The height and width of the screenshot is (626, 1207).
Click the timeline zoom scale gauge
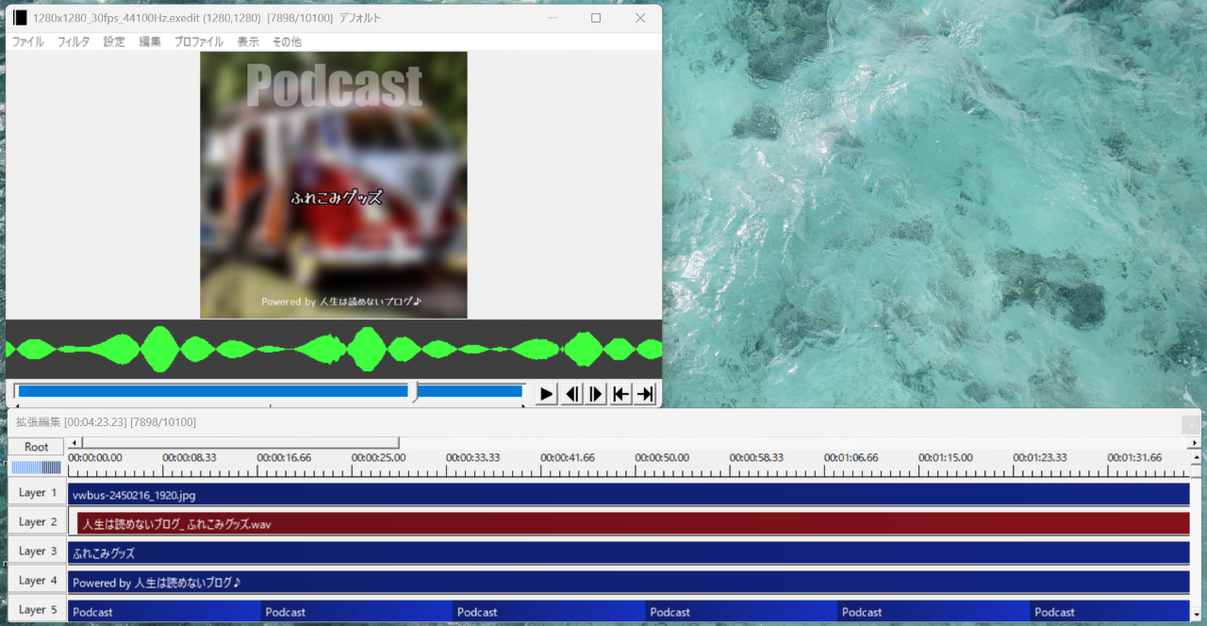37,468
